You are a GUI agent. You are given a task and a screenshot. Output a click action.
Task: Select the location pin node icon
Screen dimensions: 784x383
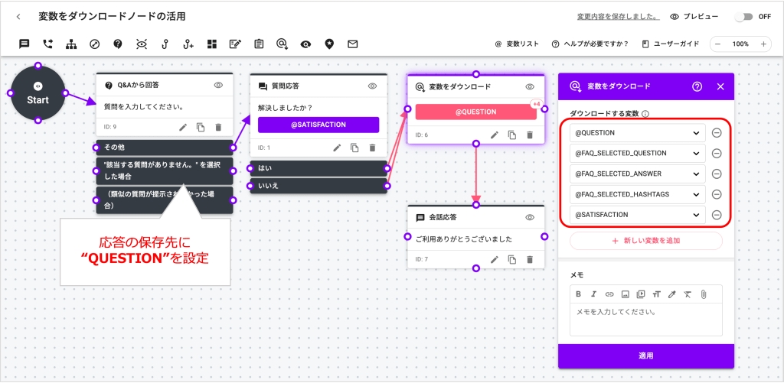[329, 44]
